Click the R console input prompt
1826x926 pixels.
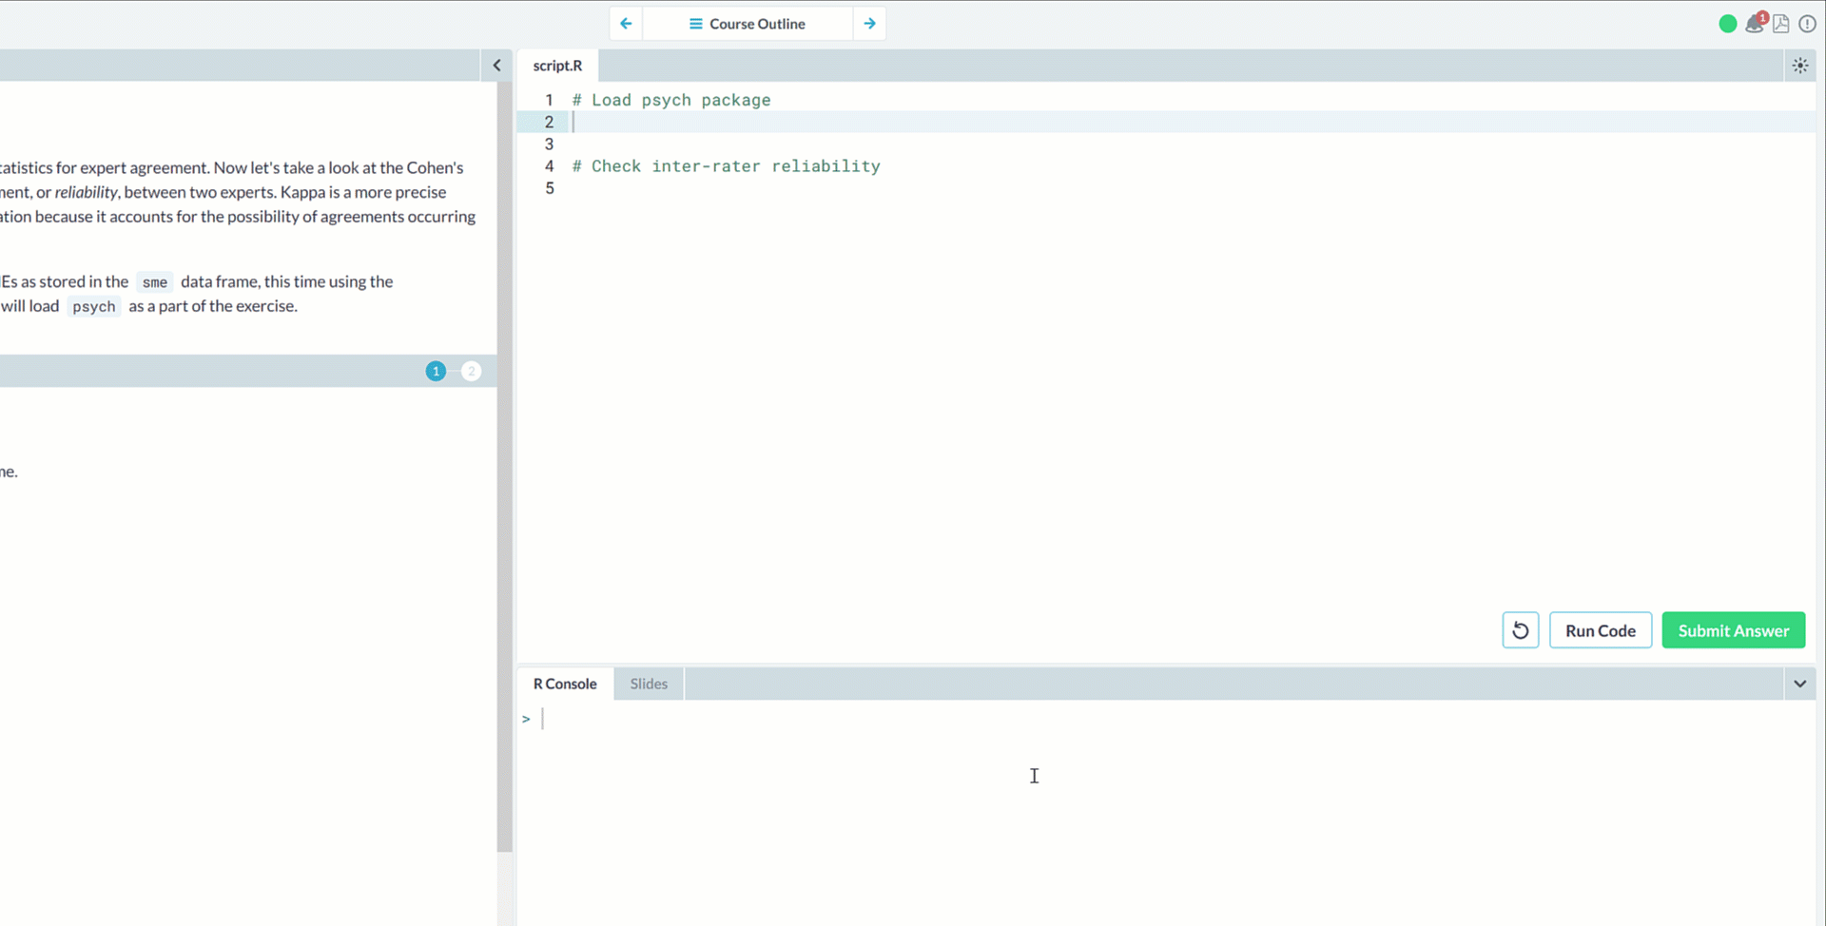[x=666, y=719]
